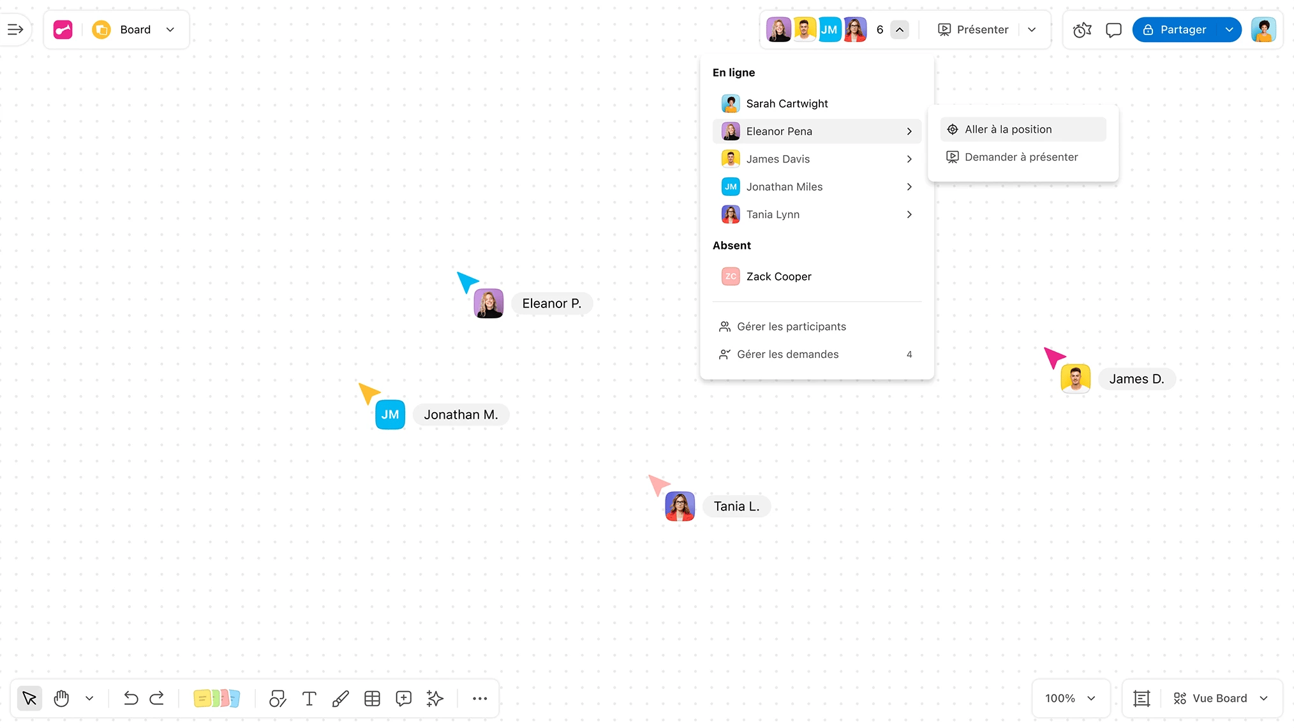The width and height of the screenshot is (1294, 728).
Task: Activate the select cursor tool
Action: [29, 698]
